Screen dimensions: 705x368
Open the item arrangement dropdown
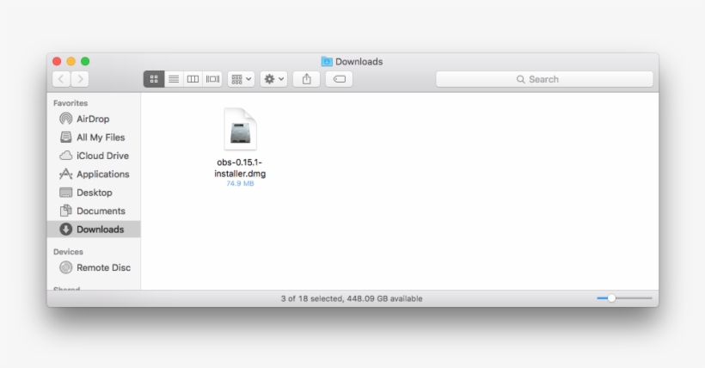point(242,79)
